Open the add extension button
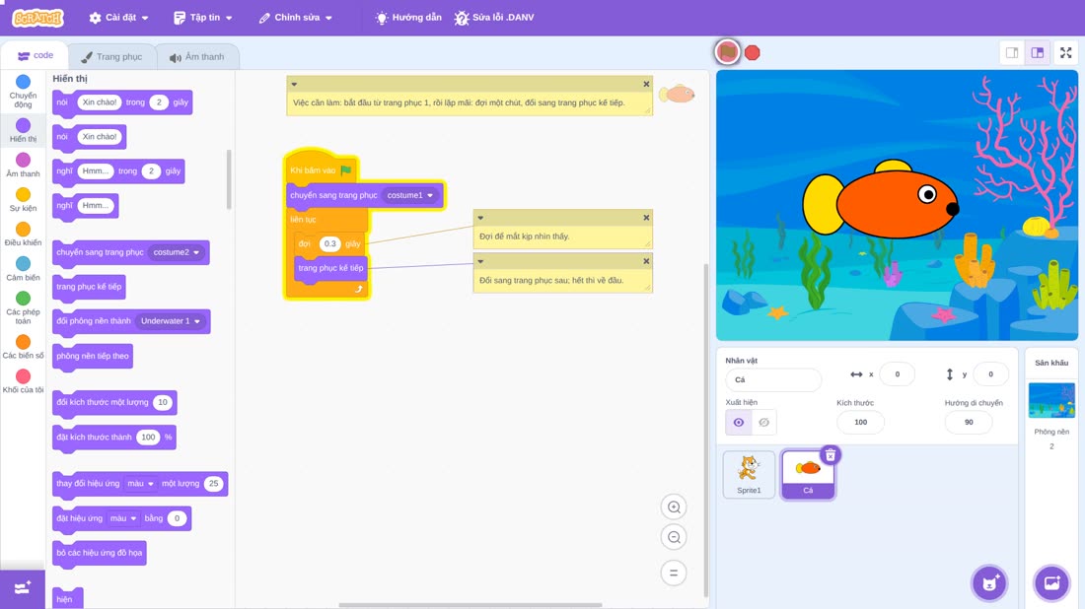The height and width of the screenshot is (609, 1085). [x=22, y=588]
